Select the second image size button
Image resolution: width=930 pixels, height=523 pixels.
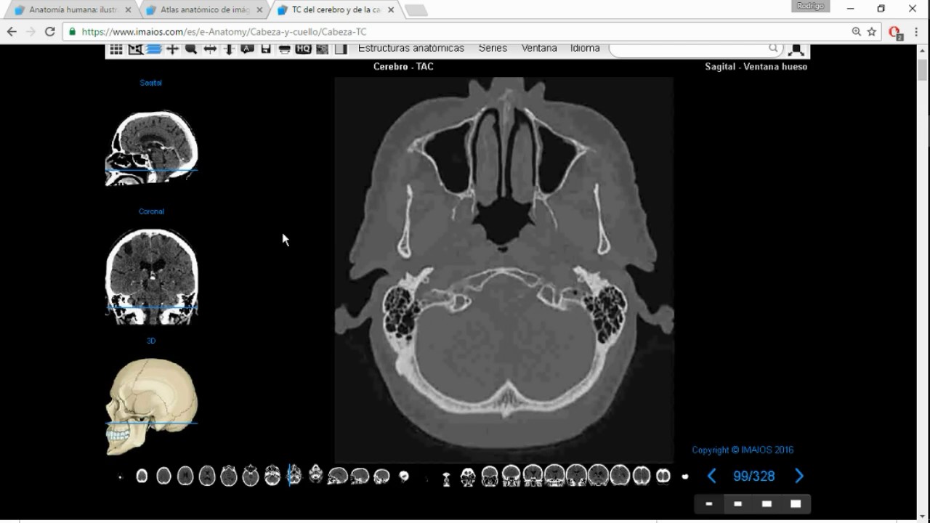(738, 503)
